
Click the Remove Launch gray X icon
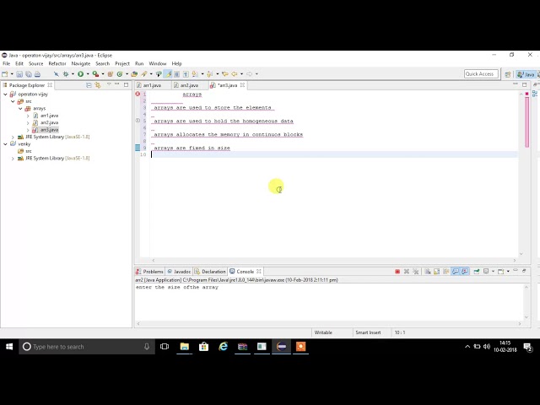pos(407,272)
